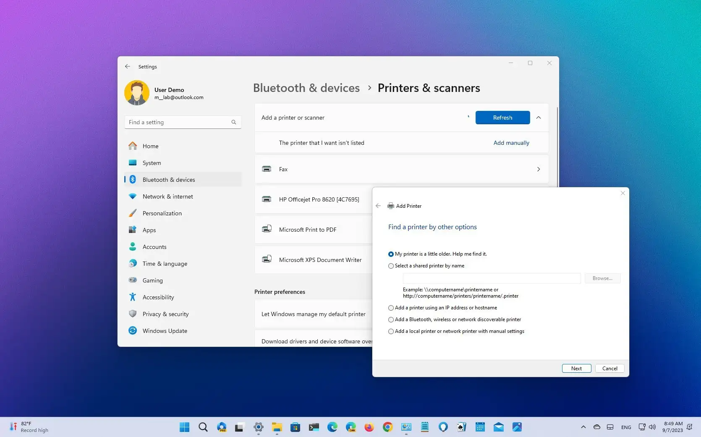Open Mail app from taskbar

pos(499,427)
